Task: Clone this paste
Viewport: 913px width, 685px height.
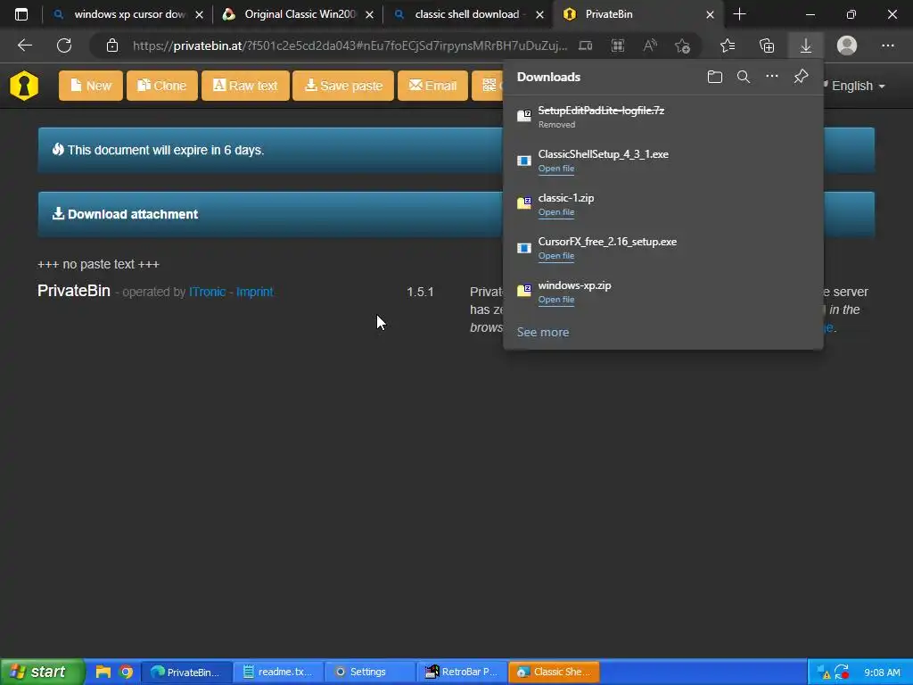Action: pos(162,86)
